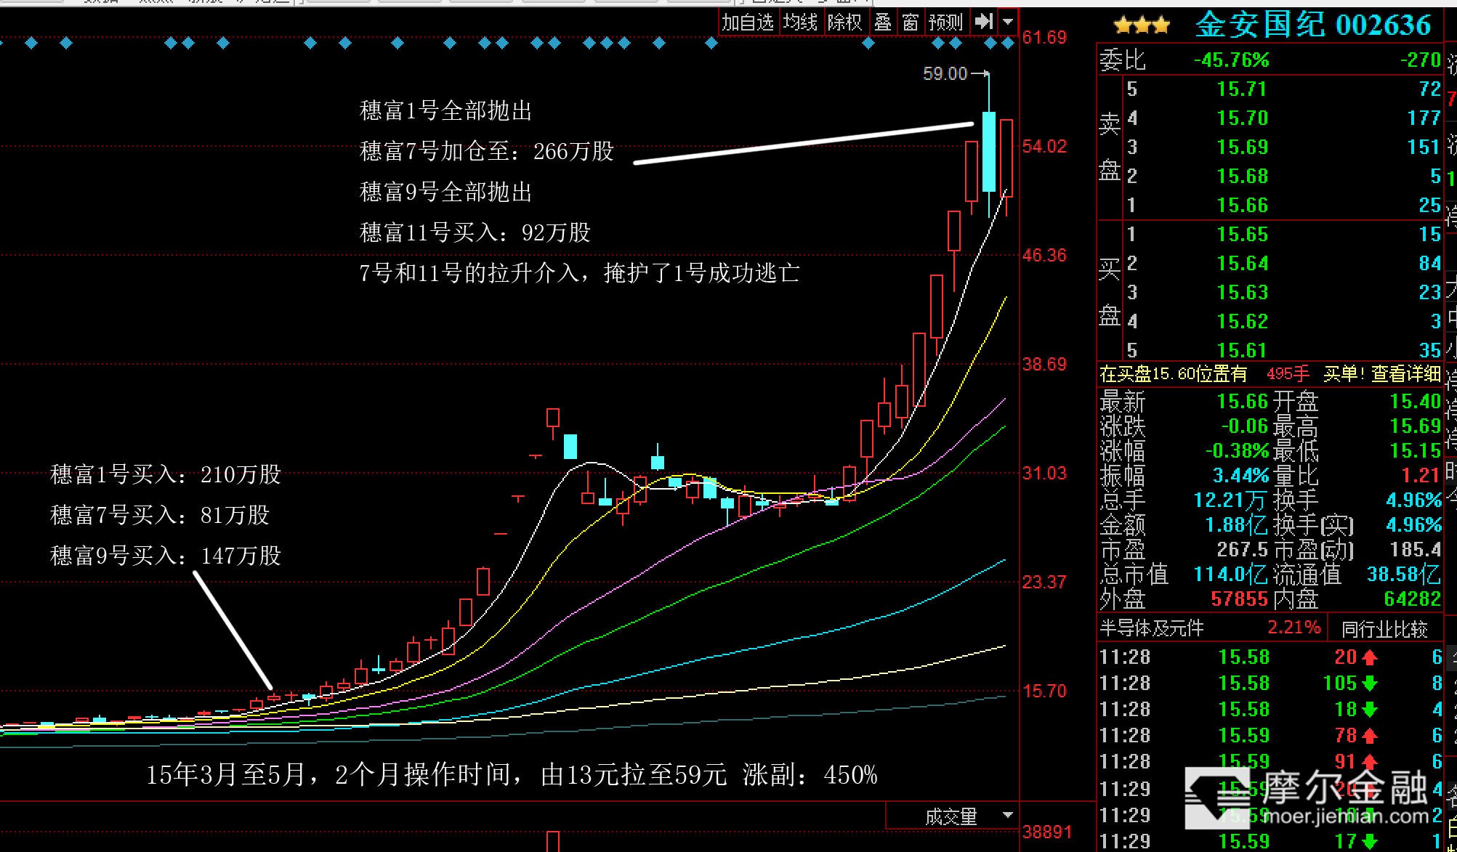Click the cyan candlestick below 59.00 peak

click(x=988, y=151)
